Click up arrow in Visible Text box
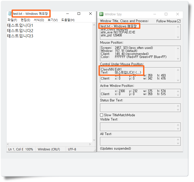The width and height of the screenshot is (194, 182). click(x=178, y=125)
